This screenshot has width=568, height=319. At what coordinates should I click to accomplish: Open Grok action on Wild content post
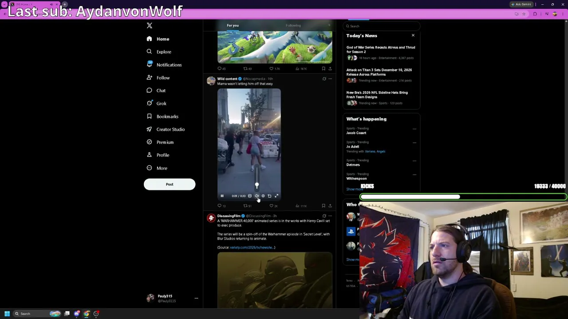324,79
